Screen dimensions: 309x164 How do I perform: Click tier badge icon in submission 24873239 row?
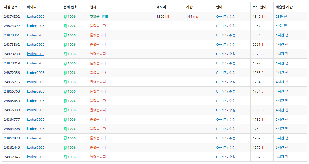[x=65, y=54]
